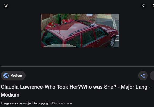The width and height of the screenshot is (154, 107).
Task: Click the car's front wheel in photo
Action: (x=112, y=42)
